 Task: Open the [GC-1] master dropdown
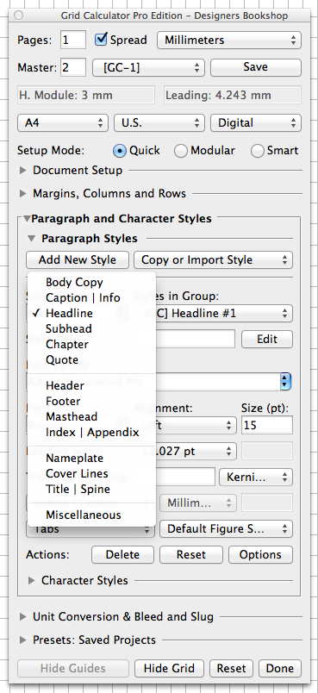(x=148, y=67)
